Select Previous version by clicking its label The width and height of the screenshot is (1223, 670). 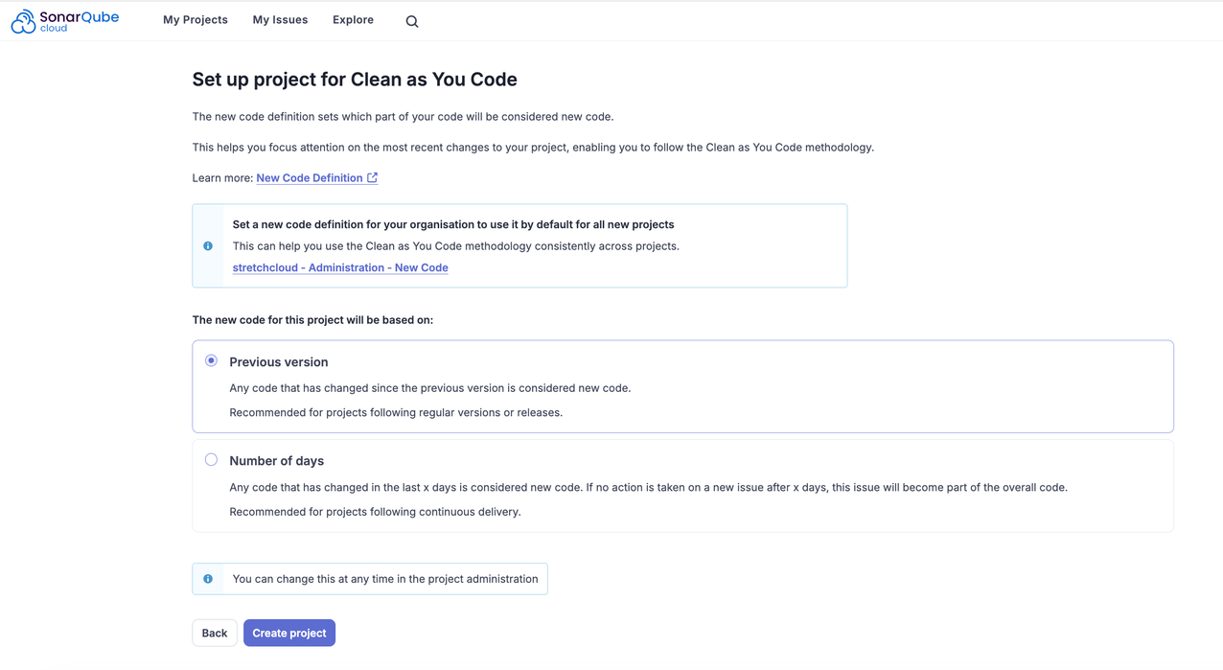278,362
